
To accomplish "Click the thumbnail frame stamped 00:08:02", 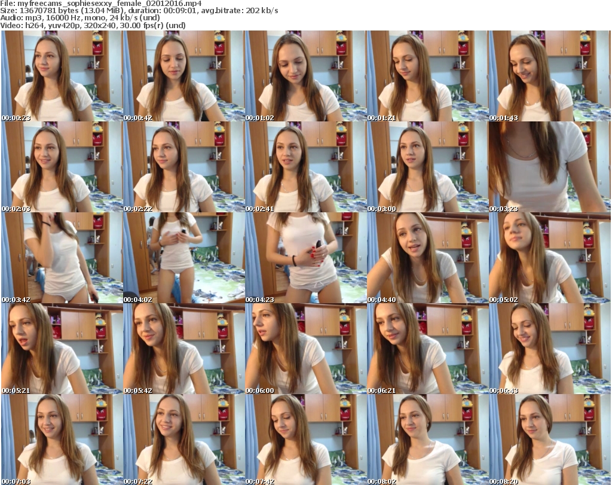I will coord(428,440).
